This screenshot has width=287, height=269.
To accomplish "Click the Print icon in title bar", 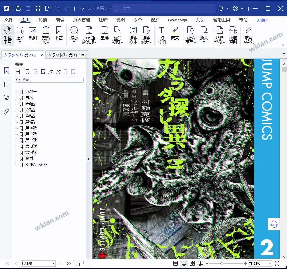I will 38,9.
